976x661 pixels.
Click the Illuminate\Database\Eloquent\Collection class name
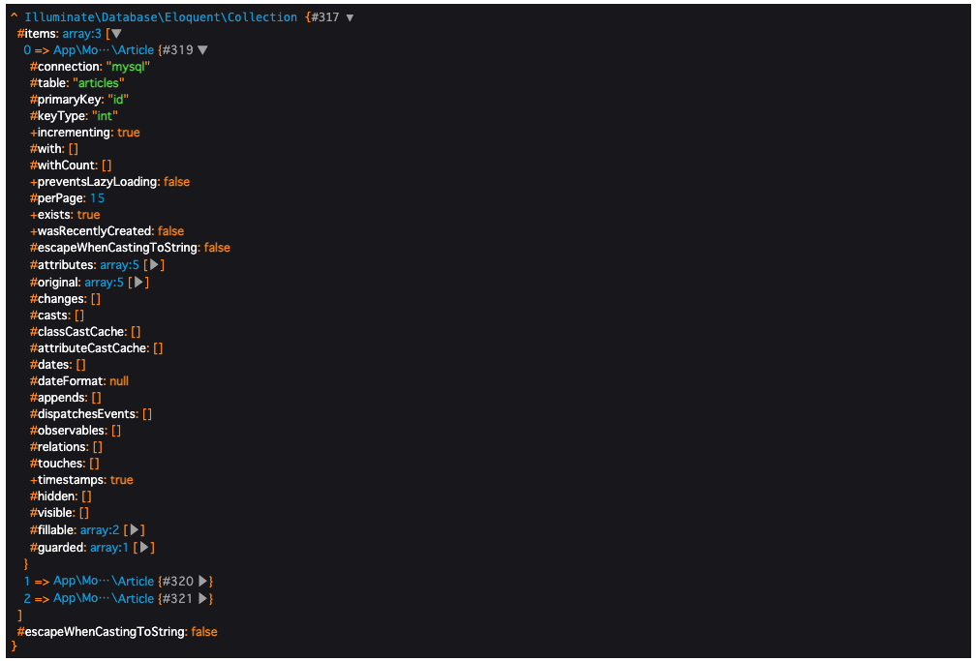tap(161, 17)
